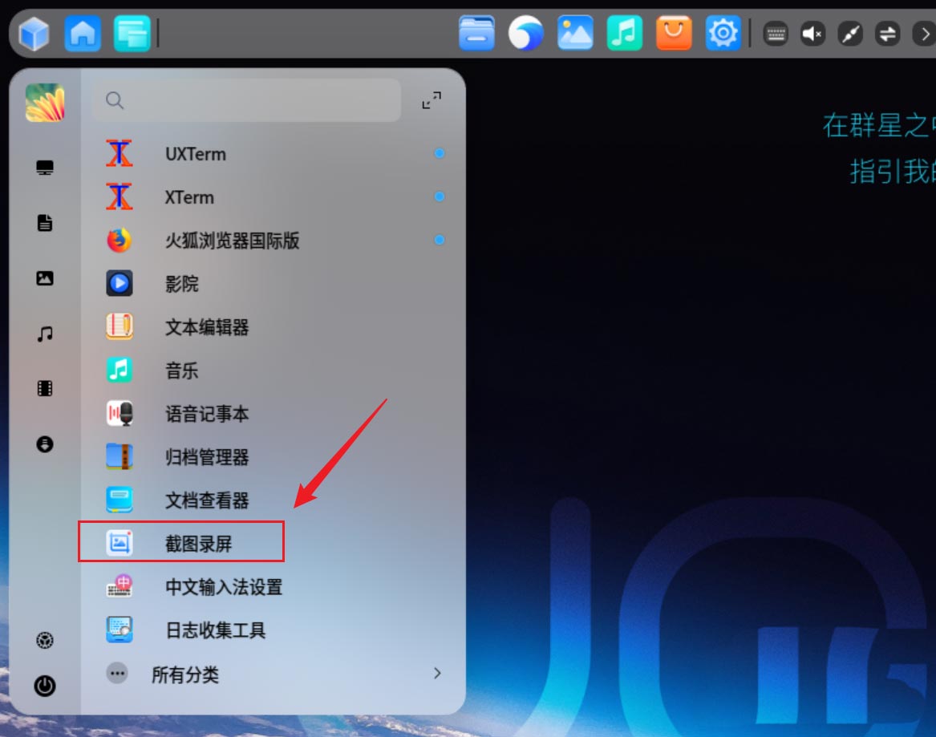Viewport: 936px width, 737px height.
Task: Open 文本编辑器 text editor
Action: [273, 327]
